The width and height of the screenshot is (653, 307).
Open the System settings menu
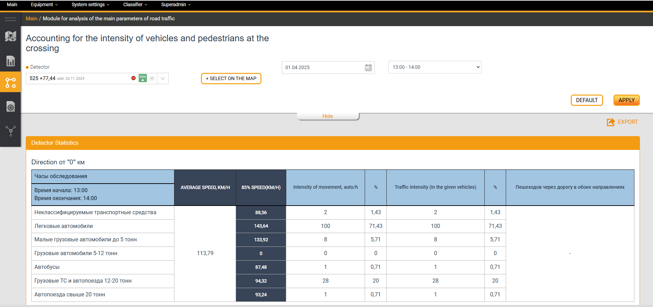90,4
